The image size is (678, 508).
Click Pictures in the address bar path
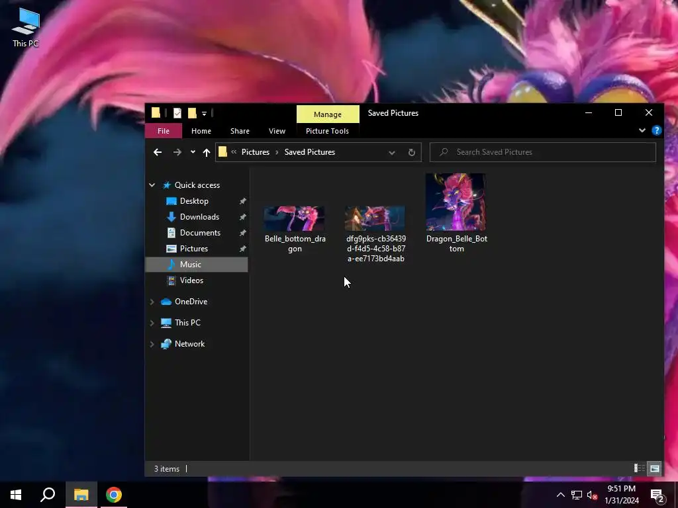pos(255,152)
